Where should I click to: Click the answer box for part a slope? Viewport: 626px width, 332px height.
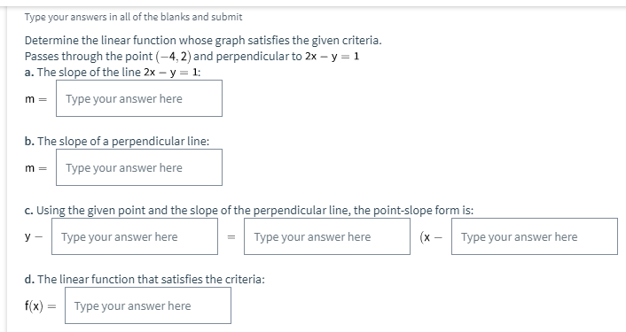pyautogui.click(x=139, y=98)
